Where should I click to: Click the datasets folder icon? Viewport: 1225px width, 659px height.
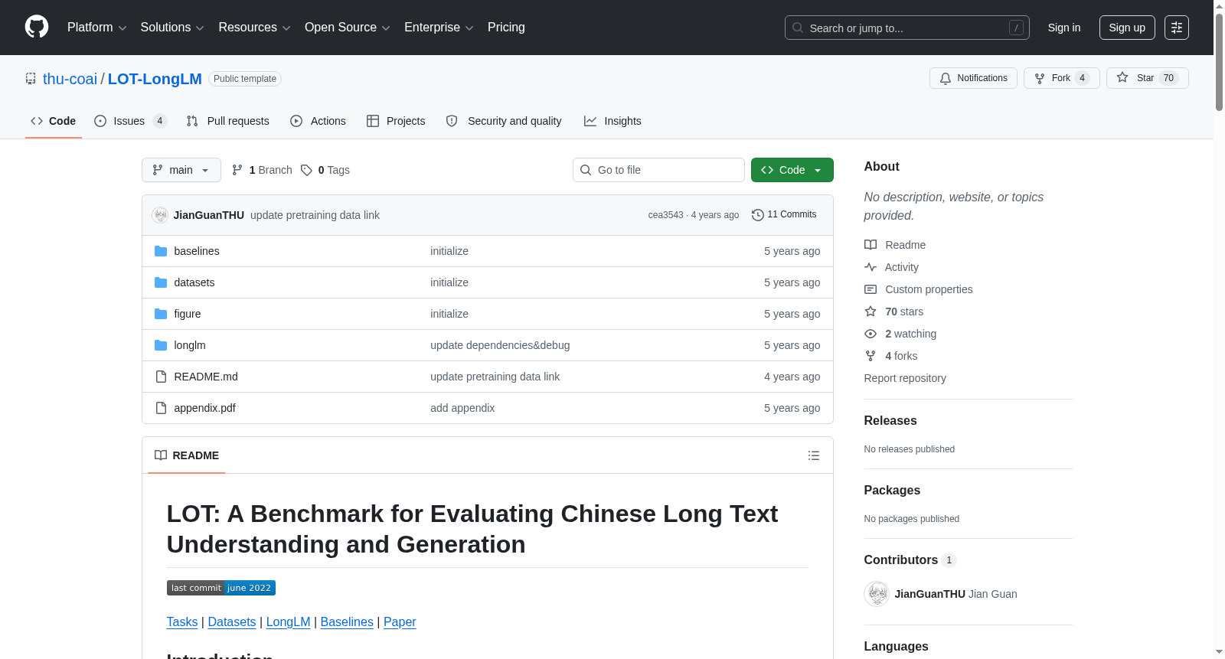(x=161, y=282)
